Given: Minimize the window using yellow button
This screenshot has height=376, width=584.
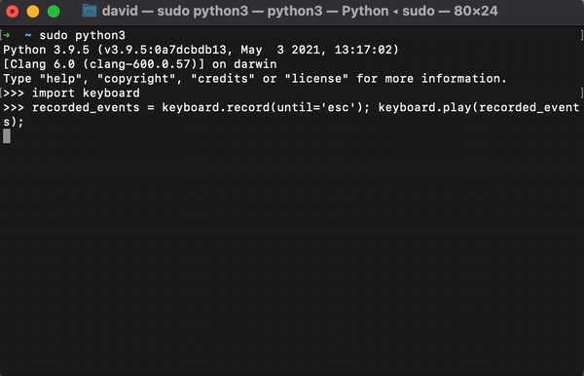Looking at the screenshot, I should (33, 11).
